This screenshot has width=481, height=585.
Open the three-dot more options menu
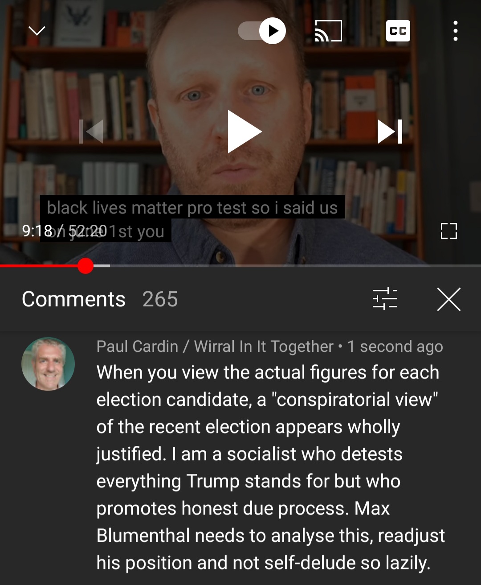pos(455,31)
